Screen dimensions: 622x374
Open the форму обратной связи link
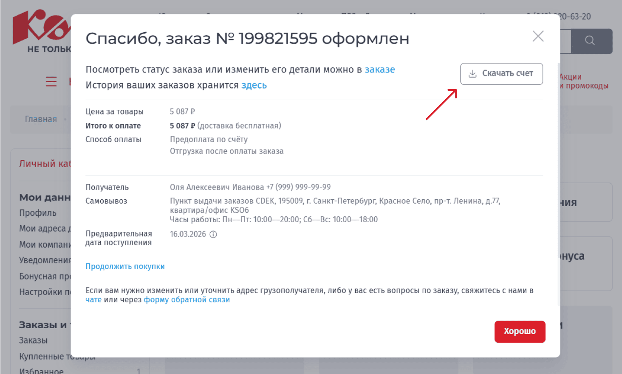click(x=187, y=300)
